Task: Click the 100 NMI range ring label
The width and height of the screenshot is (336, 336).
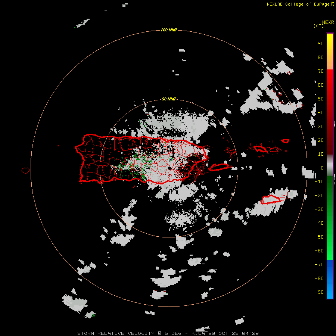Action: point(169,30)
